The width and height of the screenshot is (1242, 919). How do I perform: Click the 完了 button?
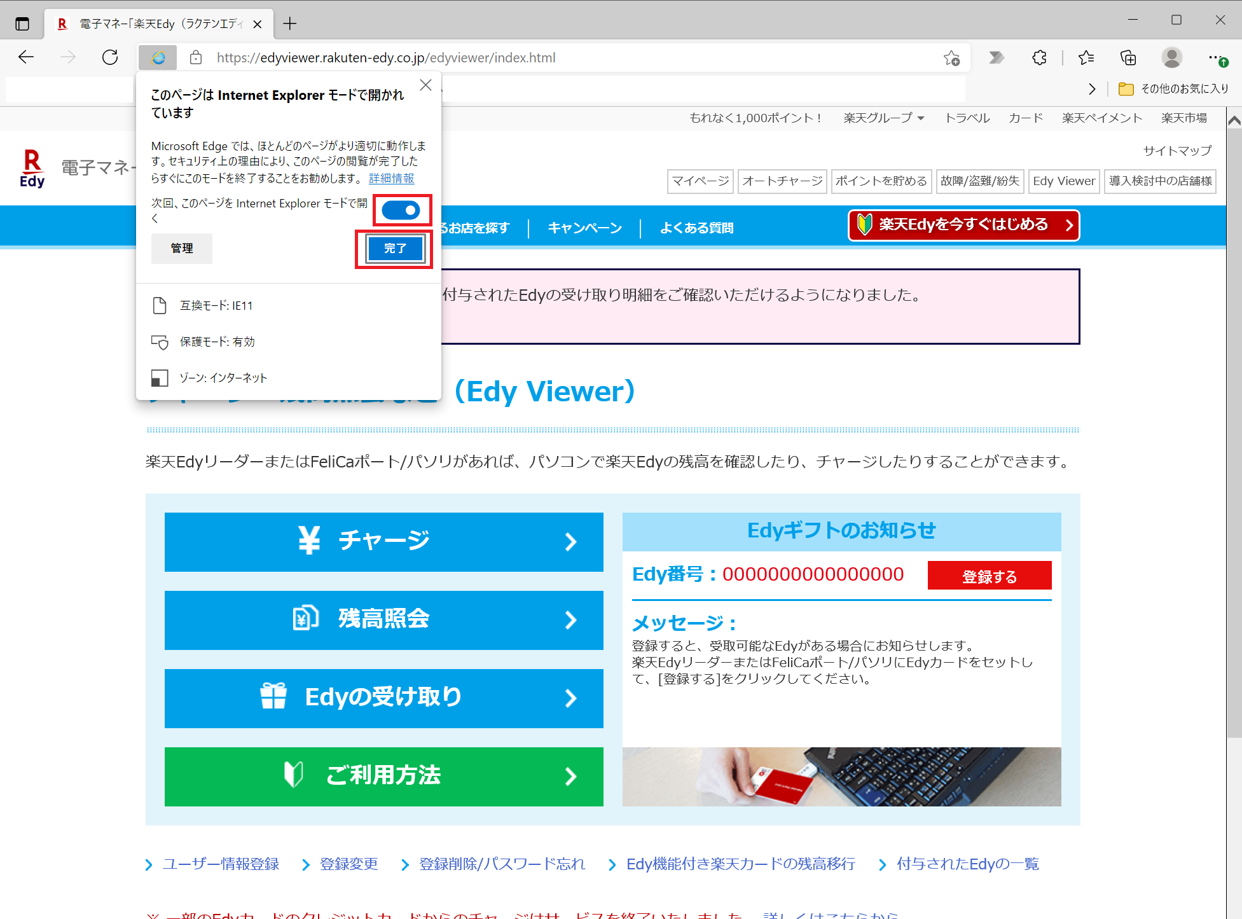395,249
